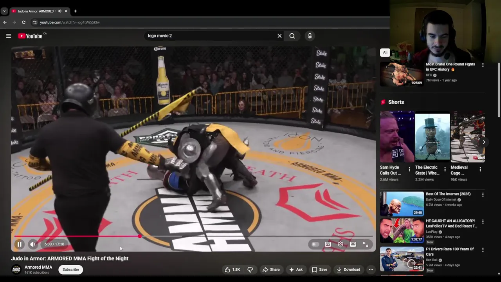Click the page vertical scrollbar
The height and width of the screenshot is (282, 501).
(x=499, y=90)
